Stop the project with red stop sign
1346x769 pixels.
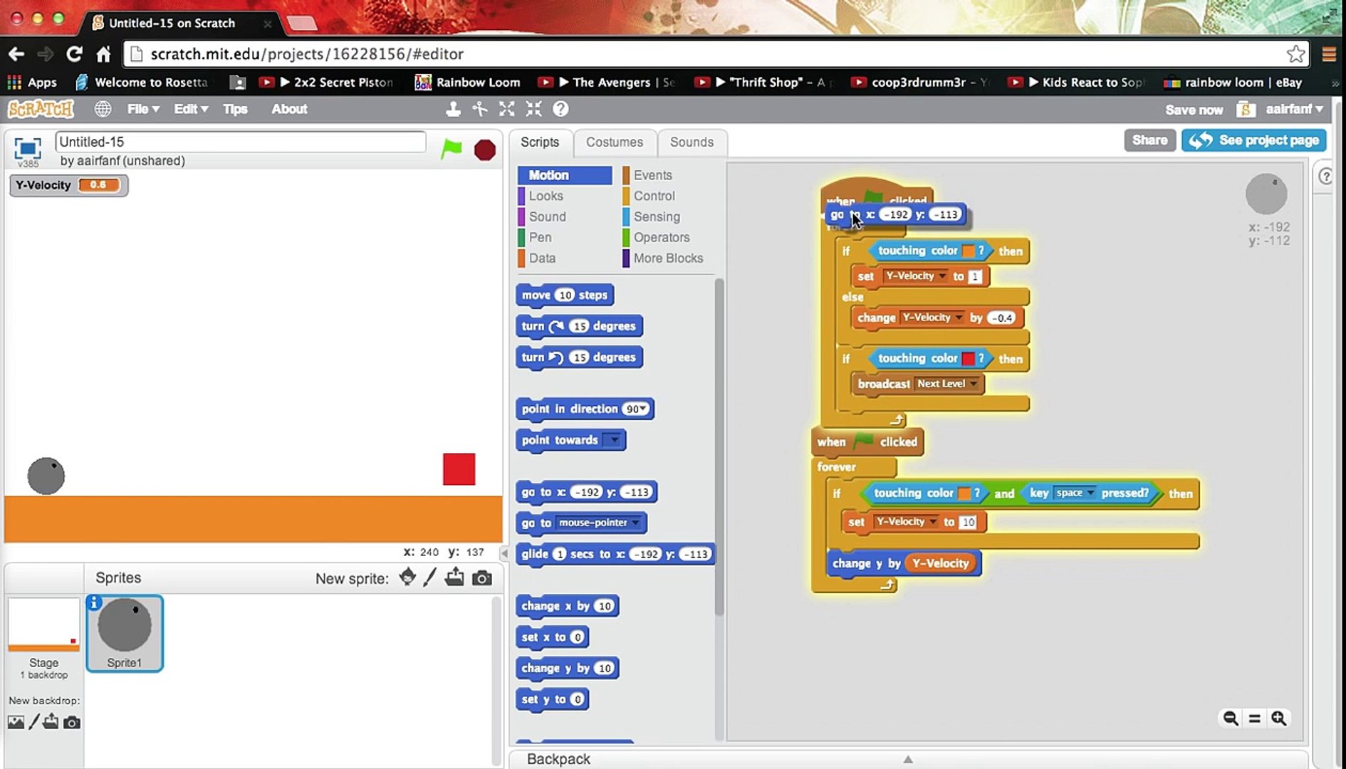(x=485, y=150)
